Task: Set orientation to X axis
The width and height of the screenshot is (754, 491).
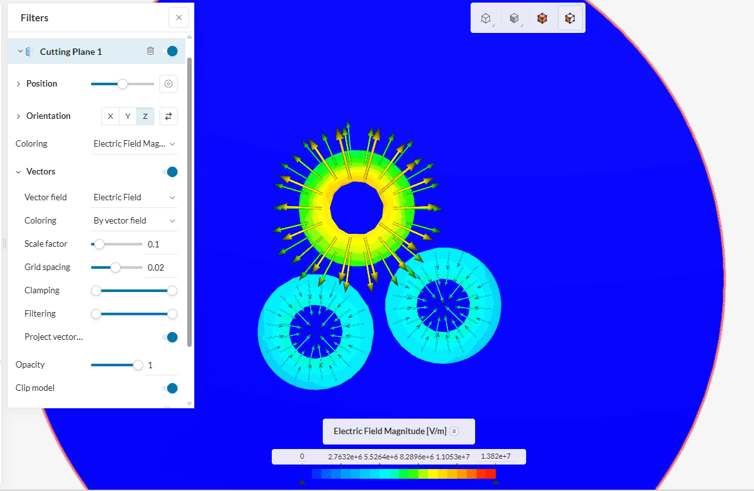Action: [110, 116]
